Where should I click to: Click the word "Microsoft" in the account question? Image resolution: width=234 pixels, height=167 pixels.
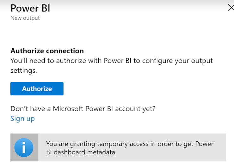[x=69, y=109]
